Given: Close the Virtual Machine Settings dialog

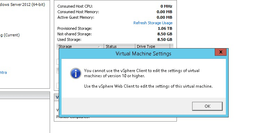Looking at the screenshot, I should [x=221, y=52].
